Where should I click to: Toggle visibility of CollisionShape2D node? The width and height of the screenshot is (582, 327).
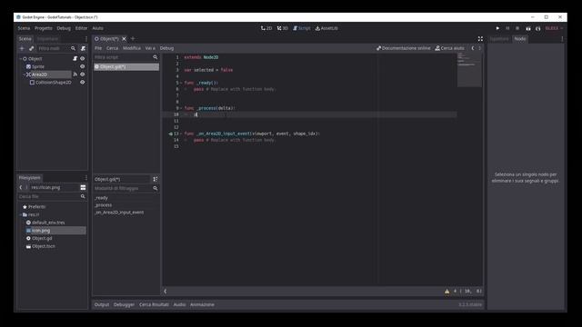pos(83,83)
